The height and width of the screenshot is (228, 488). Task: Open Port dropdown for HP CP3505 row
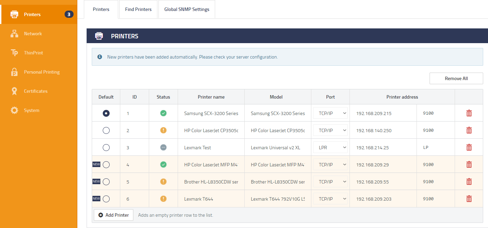tap(330, 130)
